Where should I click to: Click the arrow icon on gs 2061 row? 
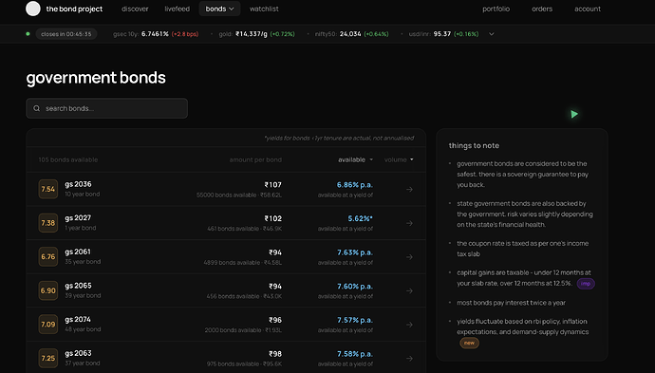(x=409, y=257)
